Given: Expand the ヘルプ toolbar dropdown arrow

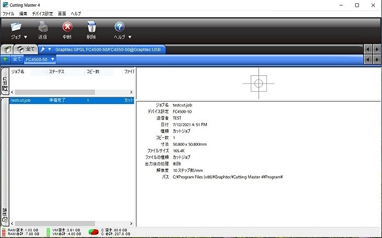Looking at the screenshot, I should point(130,37).
